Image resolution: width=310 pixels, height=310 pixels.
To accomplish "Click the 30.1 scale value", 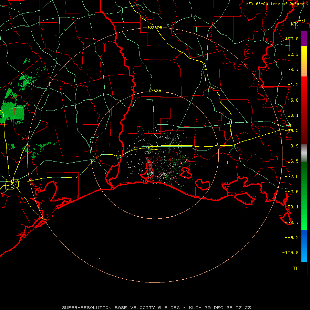I will 293,115.
